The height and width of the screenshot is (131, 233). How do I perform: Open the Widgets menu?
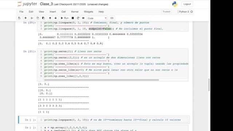point(88,12)
